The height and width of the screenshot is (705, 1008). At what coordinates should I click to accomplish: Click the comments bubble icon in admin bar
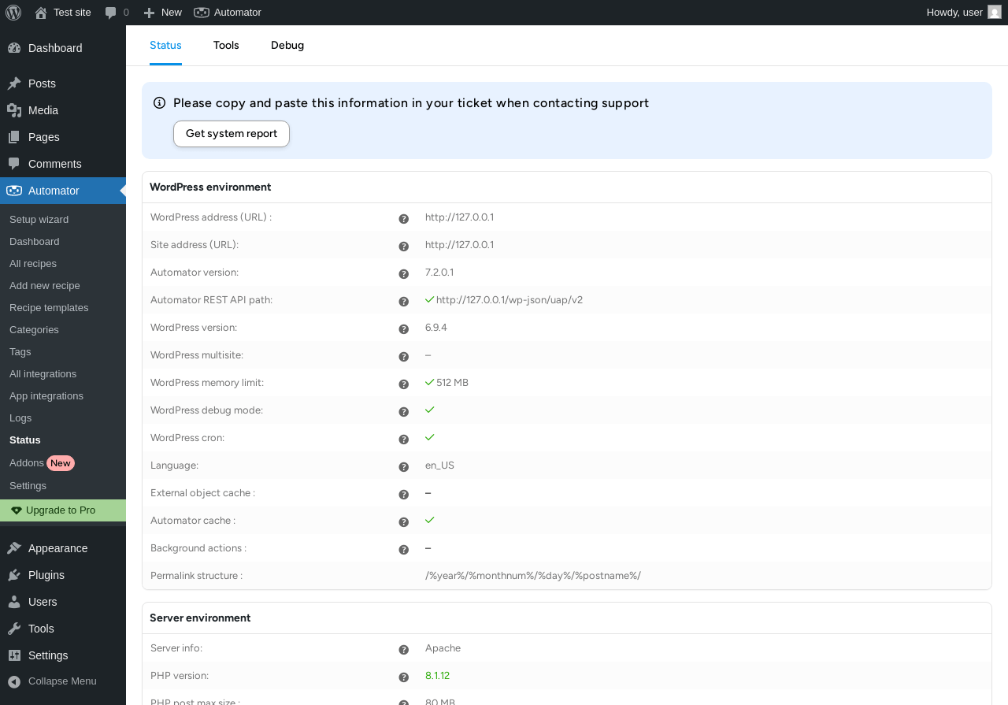tap(111, 13)
